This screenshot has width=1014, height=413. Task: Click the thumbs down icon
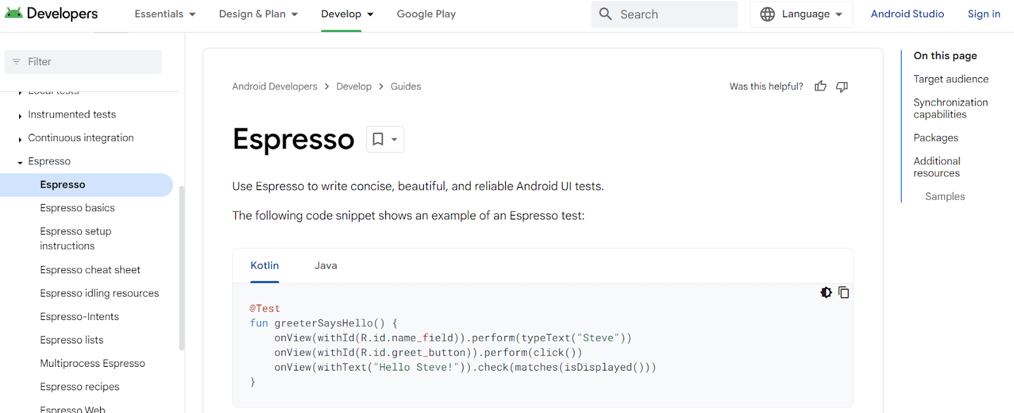[842, 87]
